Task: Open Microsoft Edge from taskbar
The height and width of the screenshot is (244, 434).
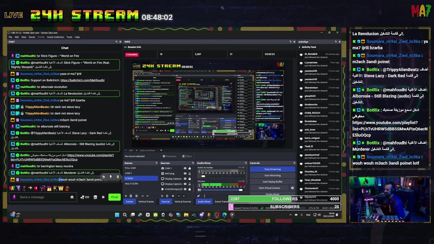Action: pos(224,215)
